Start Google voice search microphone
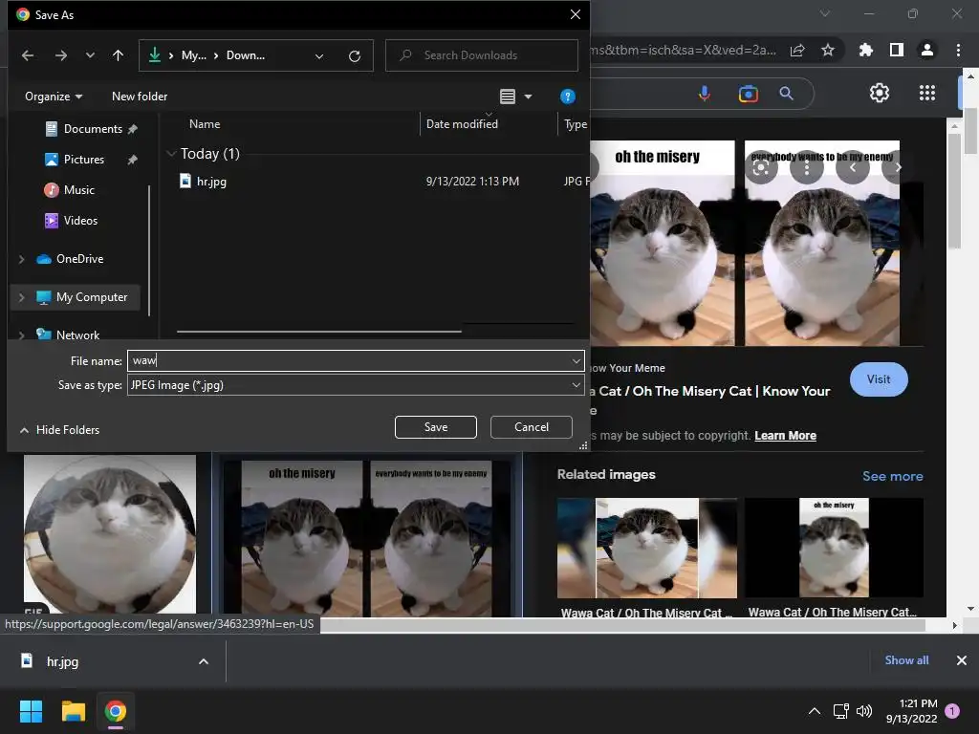Viewport: 979px width, 734px height. (705, 94)
